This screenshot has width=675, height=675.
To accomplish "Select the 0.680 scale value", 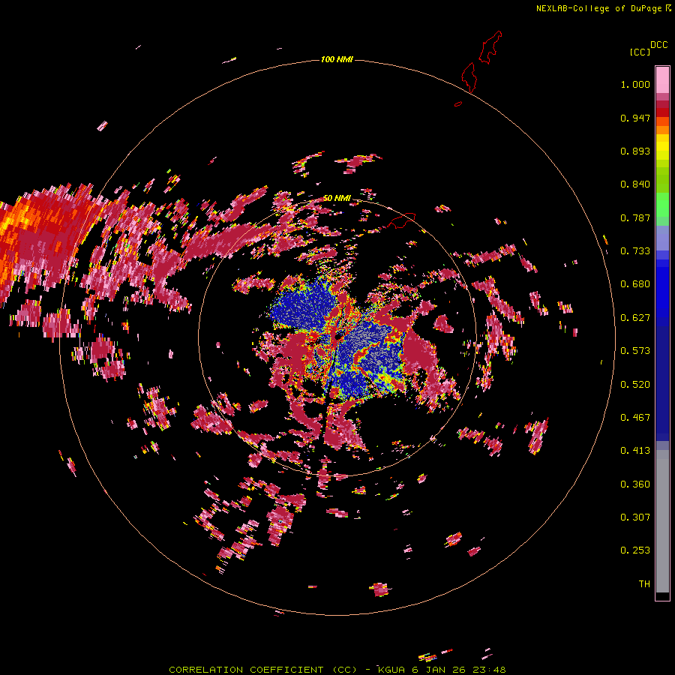I will [635, 284].
